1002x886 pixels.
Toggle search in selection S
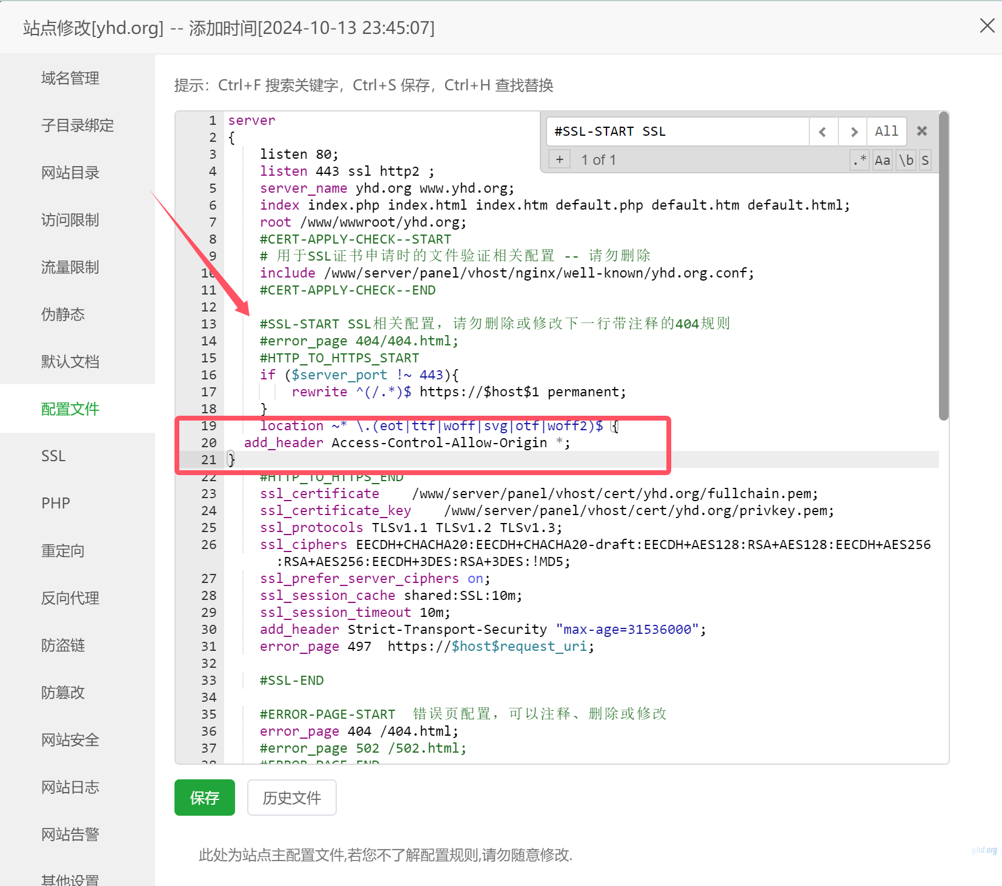(x=925, y=160)
